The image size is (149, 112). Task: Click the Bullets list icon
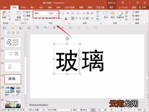(73, 13)
